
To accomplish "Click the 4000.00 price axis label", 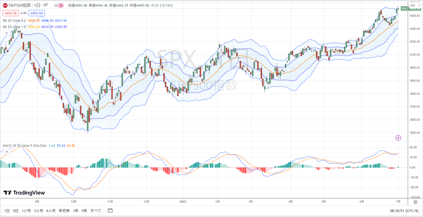I will (414, 68).
